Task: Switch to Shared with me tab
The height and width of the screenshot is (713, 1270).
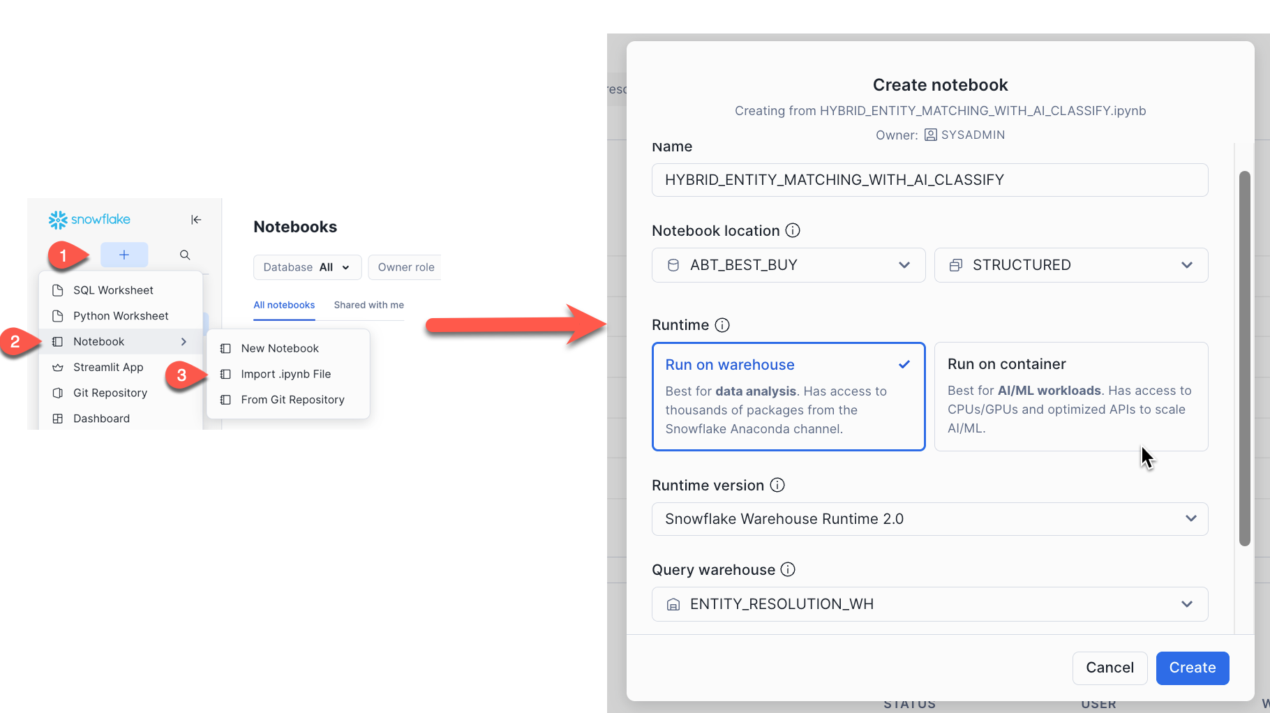Action: click(368, 305)
